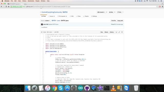
Task: Click the Copy path button
Action: [120, 21]
